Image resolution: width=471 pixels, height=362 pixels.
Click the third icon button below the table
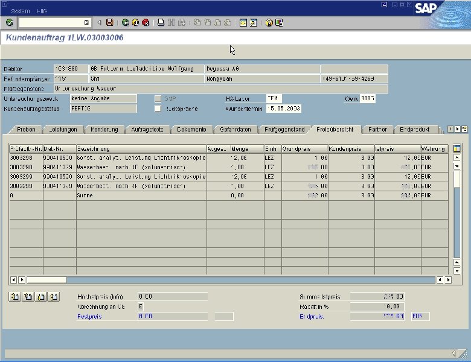click(41, 297)
